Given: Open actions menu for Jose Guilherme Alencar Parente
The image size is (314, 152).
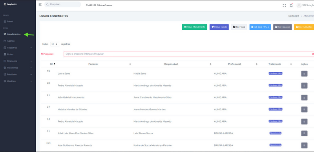Looking at the screenshot, I should (x=304, y=145).
